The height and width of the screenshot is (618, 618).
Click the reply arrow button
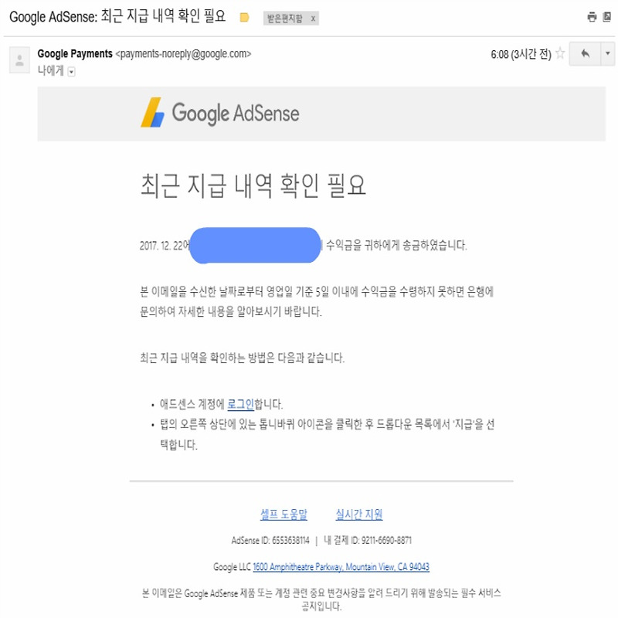(x=586, y=53)
